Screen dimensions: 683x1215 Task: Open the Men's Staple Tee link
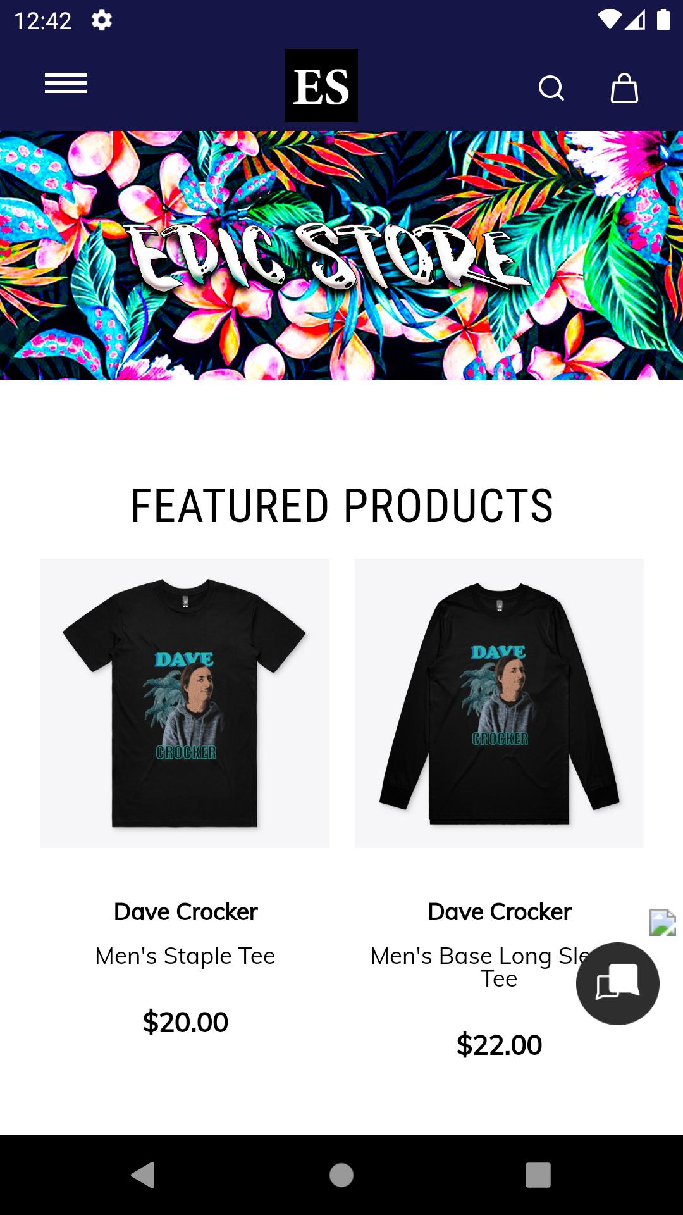(x=185, y=956)
